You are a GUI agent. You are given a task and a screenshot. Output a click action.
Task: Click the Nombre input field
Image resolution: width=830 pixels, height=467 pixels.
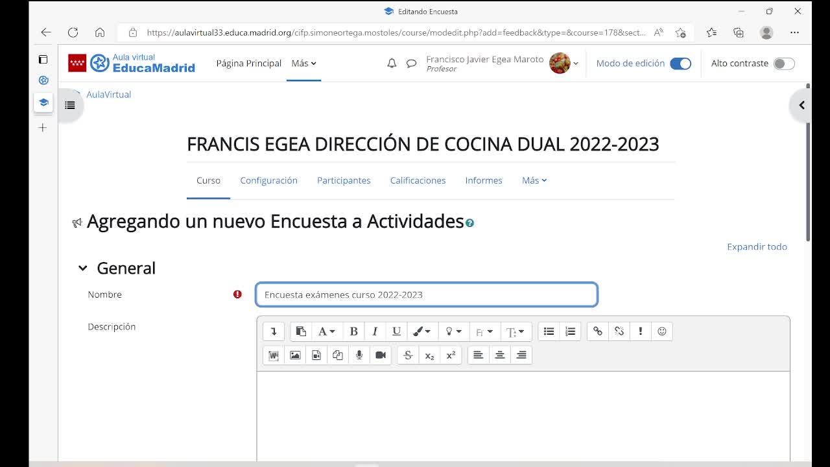coord(427,294)
